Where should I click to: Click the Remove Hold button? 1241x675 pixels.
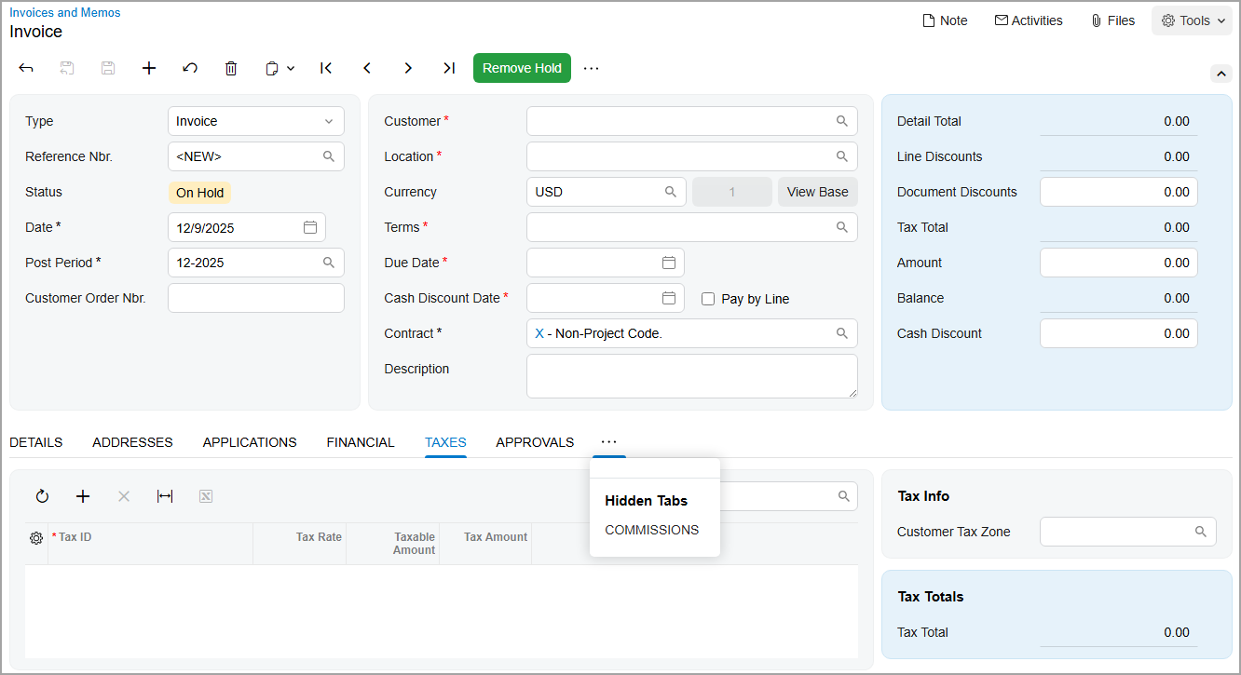(522, 68)
